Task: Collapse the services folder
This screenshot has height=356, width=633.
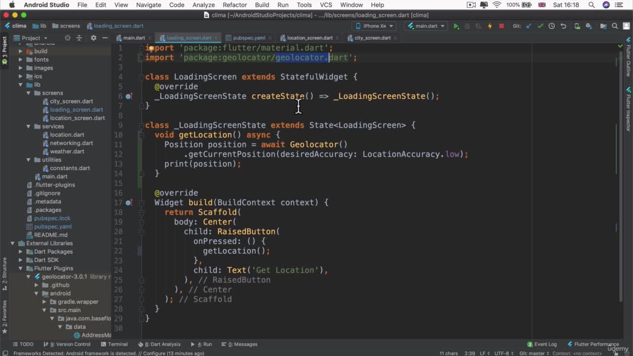Action: [29, 126]
